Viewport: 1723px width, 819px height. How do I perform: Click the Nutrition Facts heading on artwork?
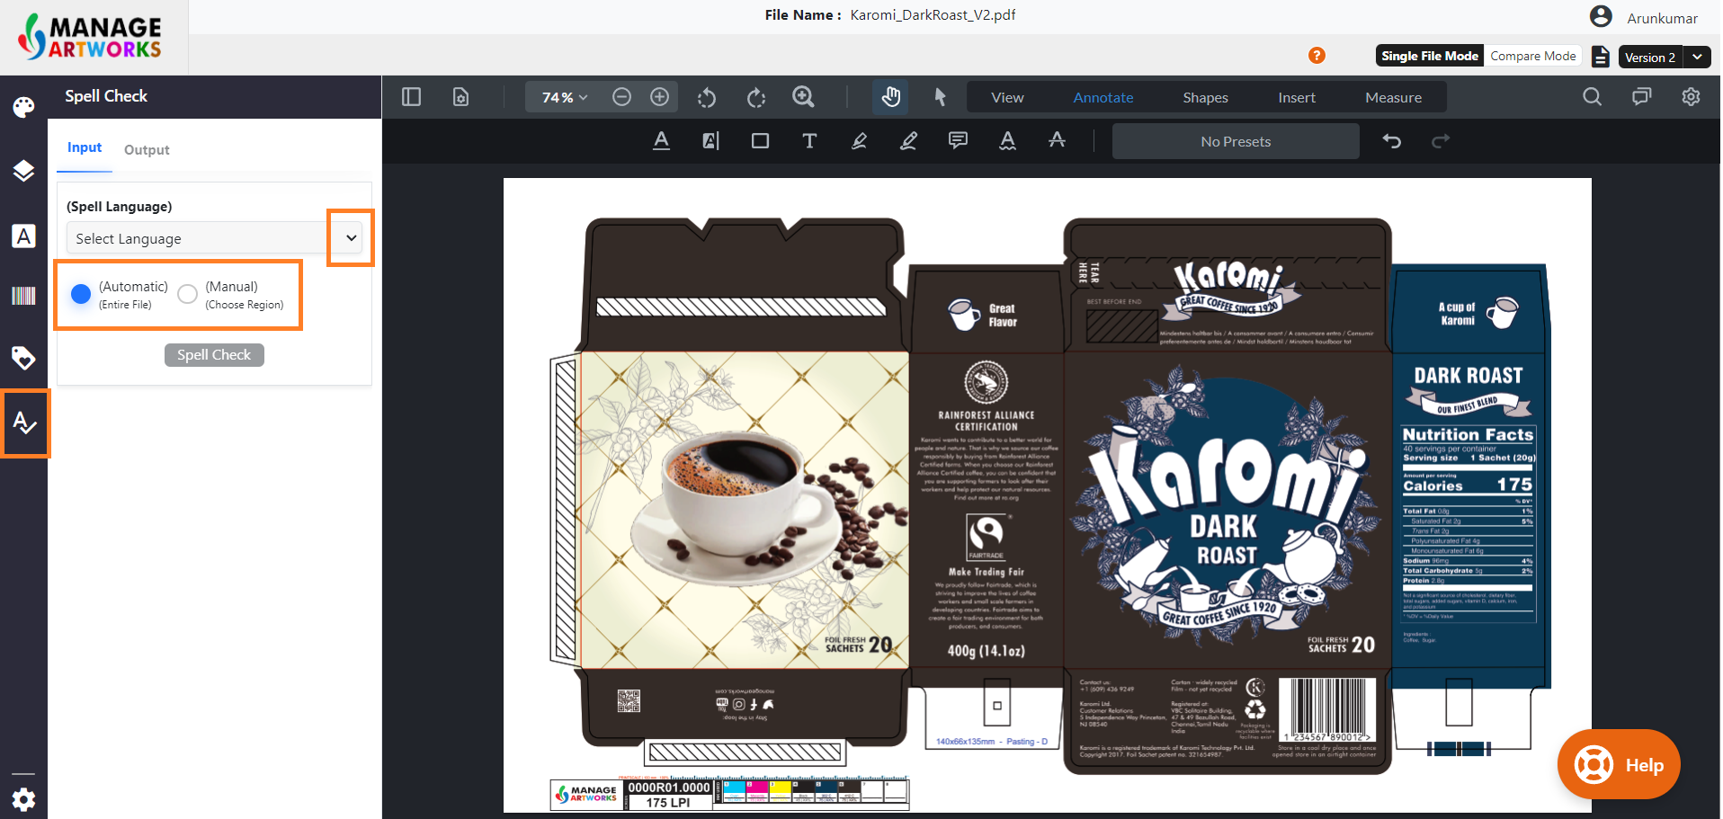[x=1468, y=434]
